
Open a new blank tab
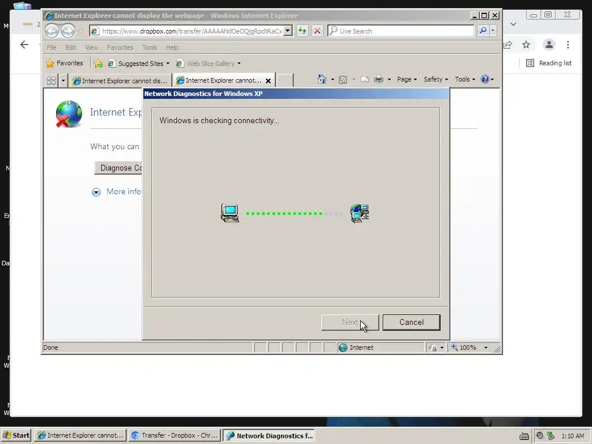coord(285,80)
